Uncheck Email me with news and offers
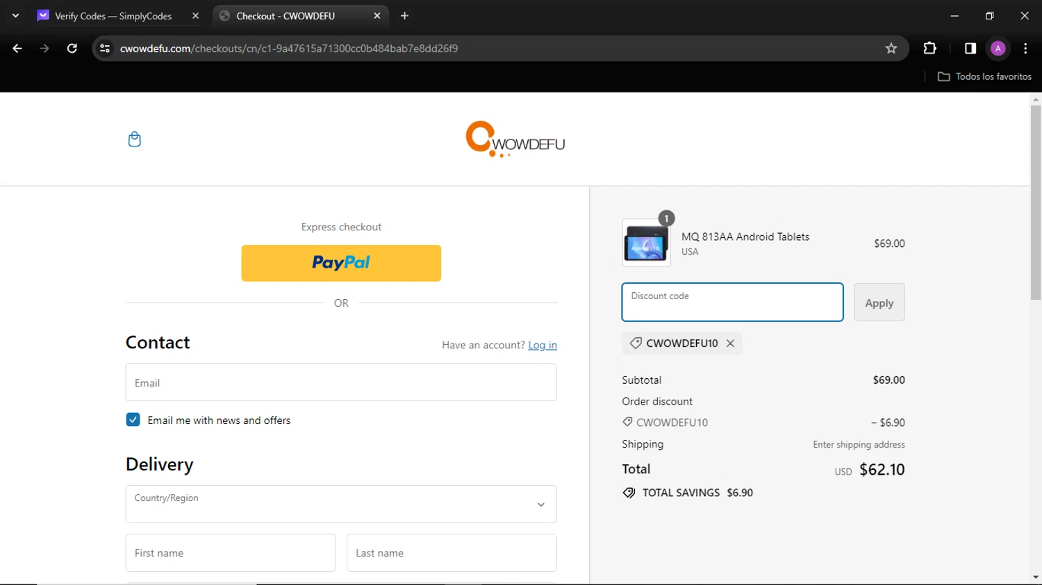Image resolution: width=1042 pixels, height=585 pixels. tap(133, 420)
